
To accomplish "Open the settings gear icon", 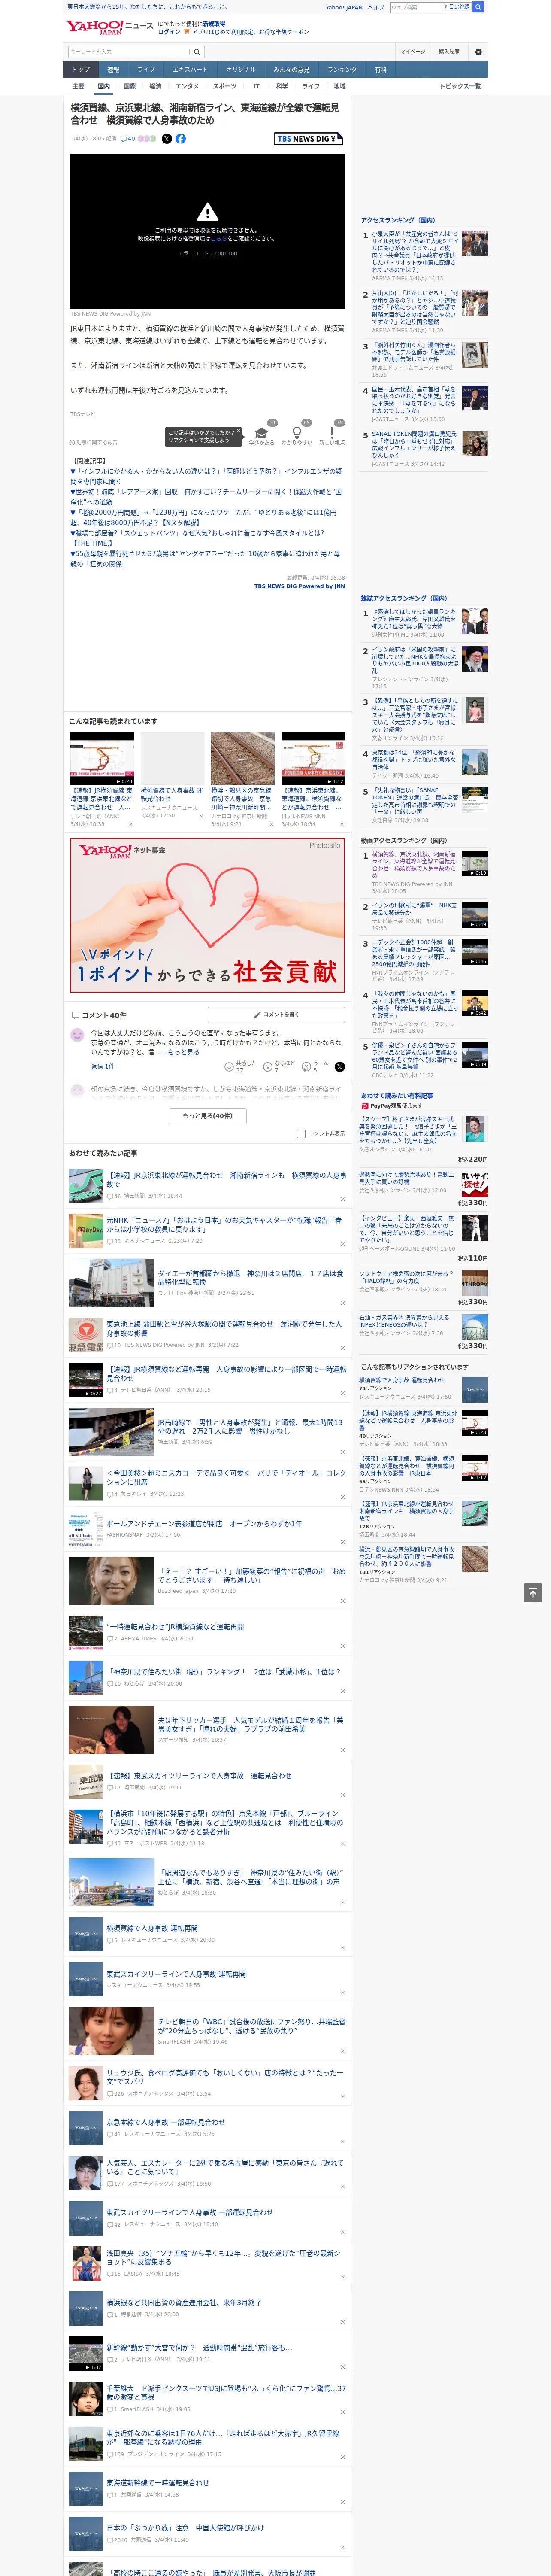I will [x=478, y=51].
